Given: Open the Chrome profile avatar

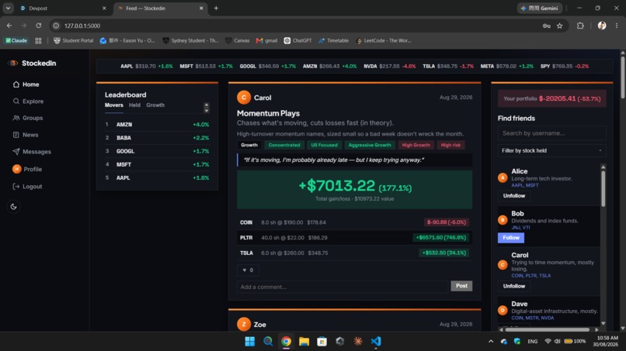Looking at the screenshot, I should [602, 26].
